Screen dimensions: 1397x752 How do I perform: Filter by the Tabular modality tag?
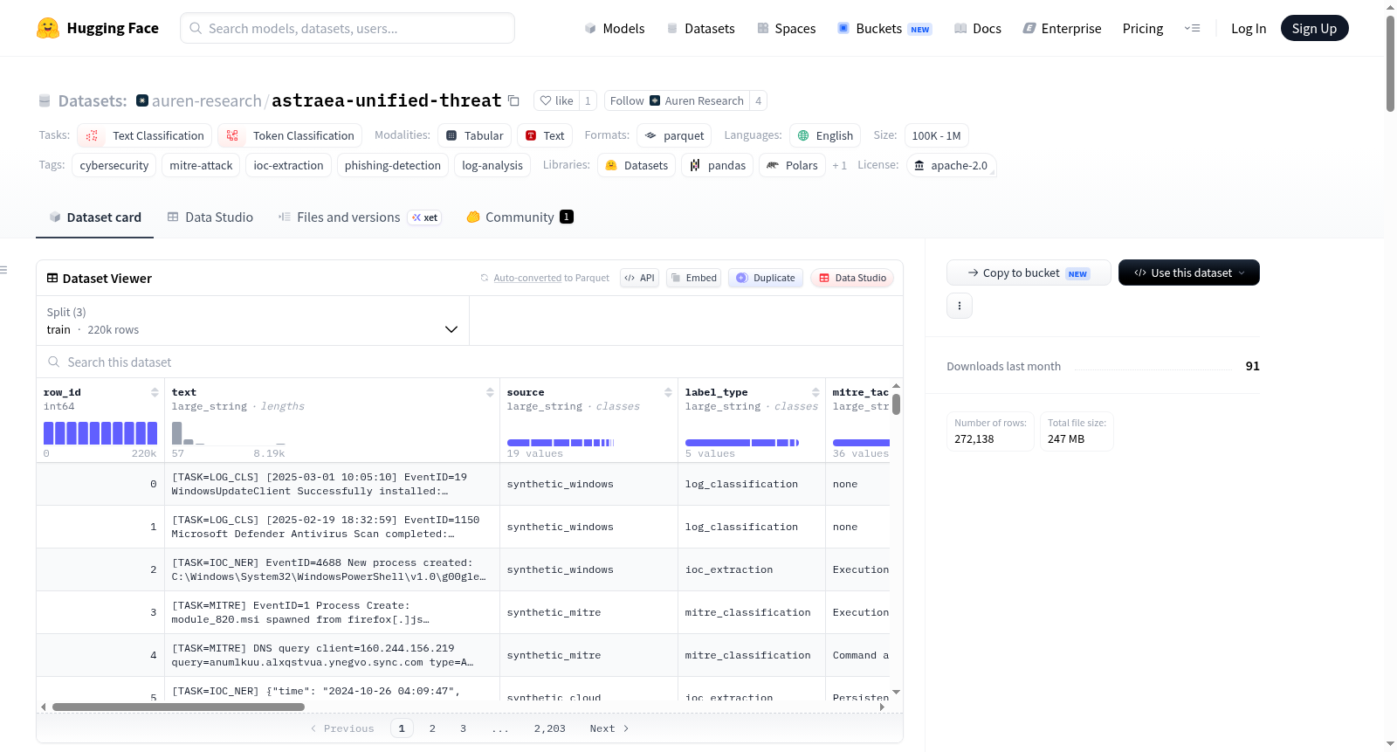[x=474, y=135]
